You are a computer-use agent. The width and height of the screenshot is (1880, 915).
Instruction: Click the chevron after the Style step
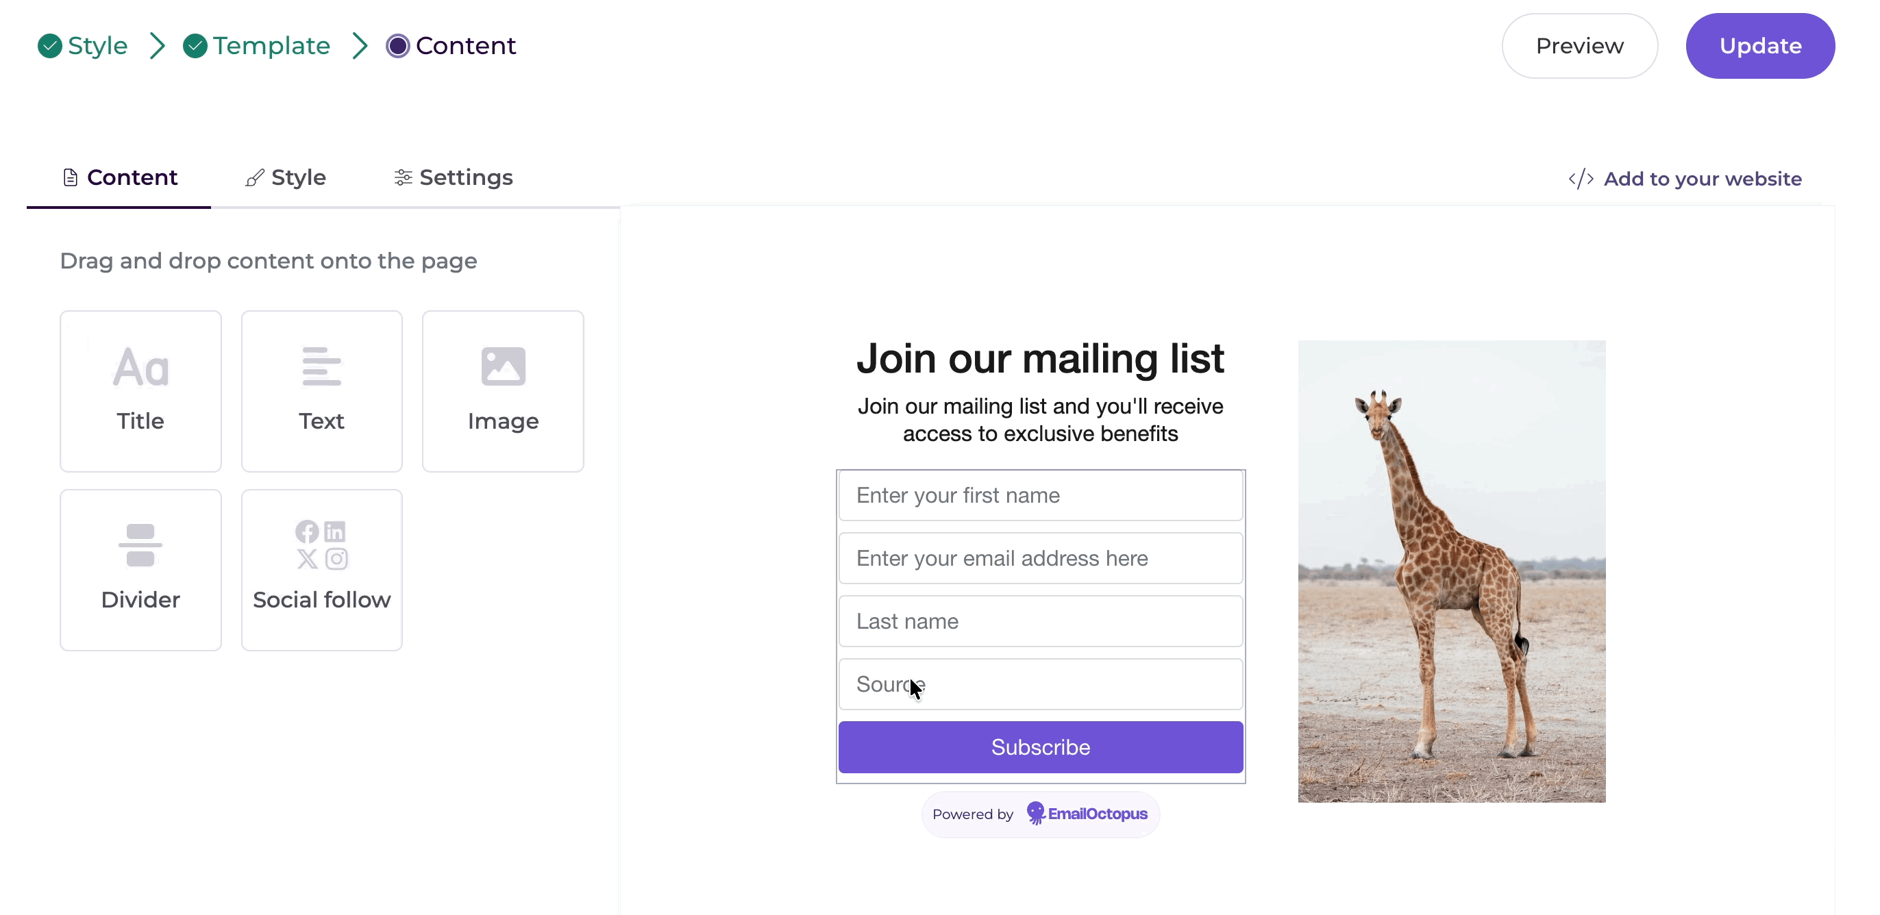[x=157, y=46]
